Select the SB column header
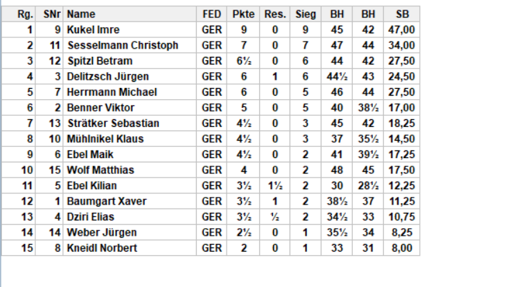Screen dimensions: 510x287 [402, 14]
